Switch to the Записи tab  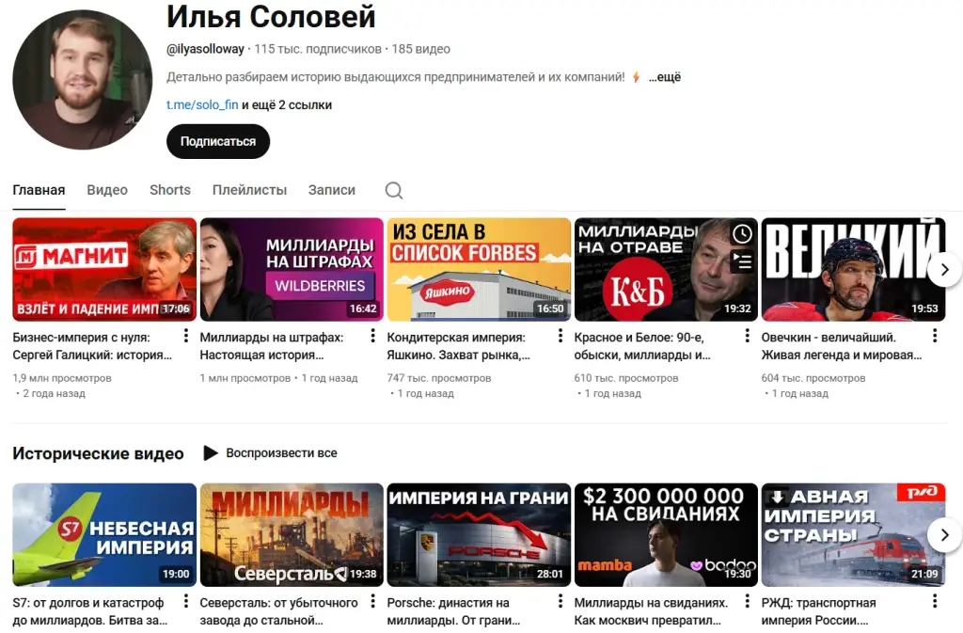[332, 190]
